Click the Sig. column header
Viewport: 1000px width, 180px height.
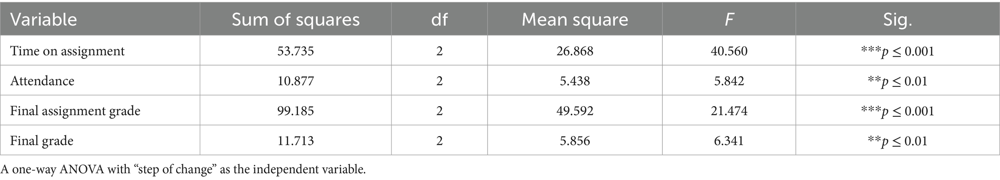click(897, 19)
